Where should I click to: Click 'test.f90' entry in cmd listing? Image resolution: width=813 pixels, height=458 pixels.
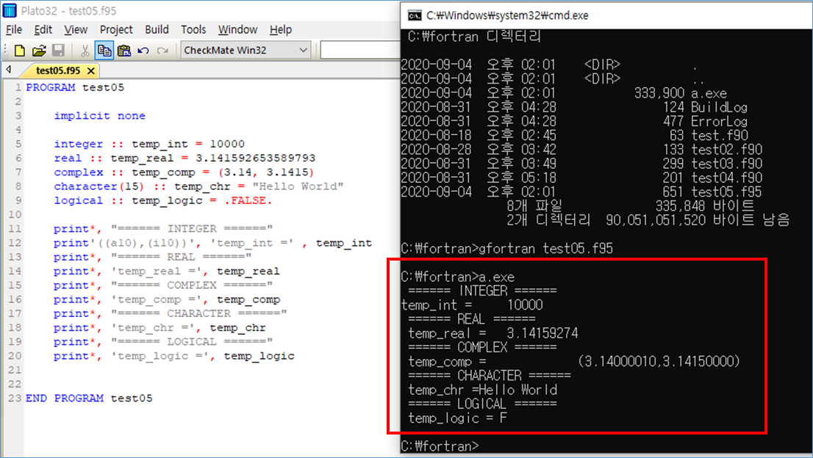(x=720, y=136)
